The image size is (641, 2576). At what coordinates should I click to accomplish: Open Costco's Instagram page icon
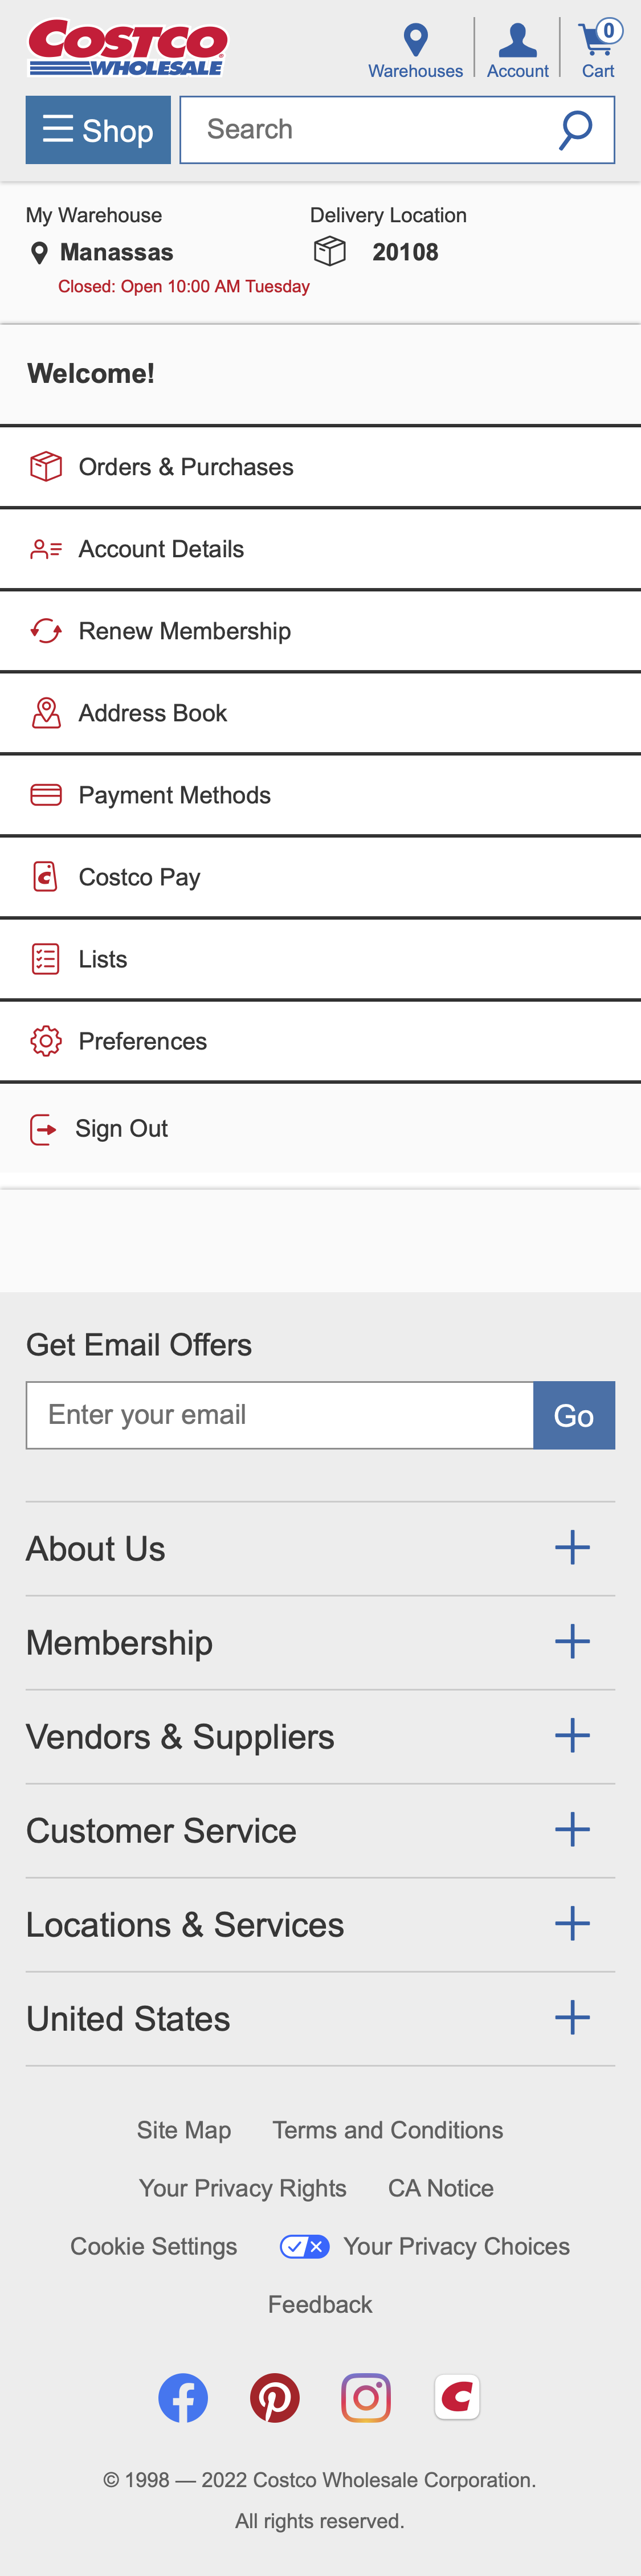pos(366,2397)
